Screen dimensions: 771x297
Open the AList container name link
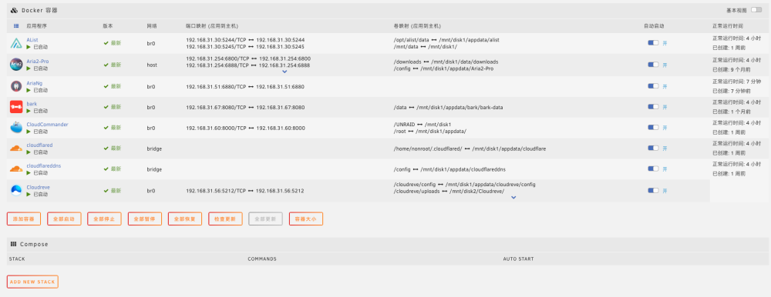(x=32, y=40)
